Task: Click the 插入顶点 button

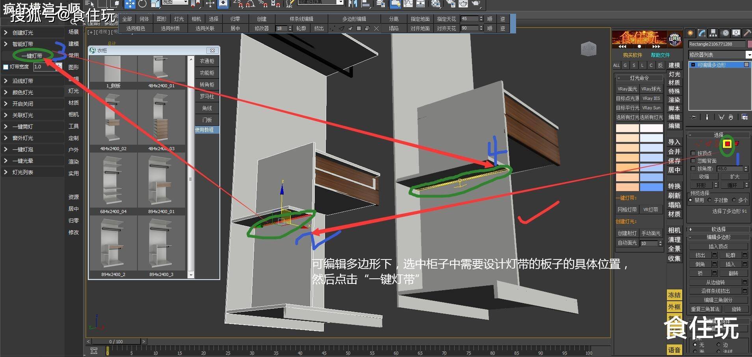Action: coord(718,247)
